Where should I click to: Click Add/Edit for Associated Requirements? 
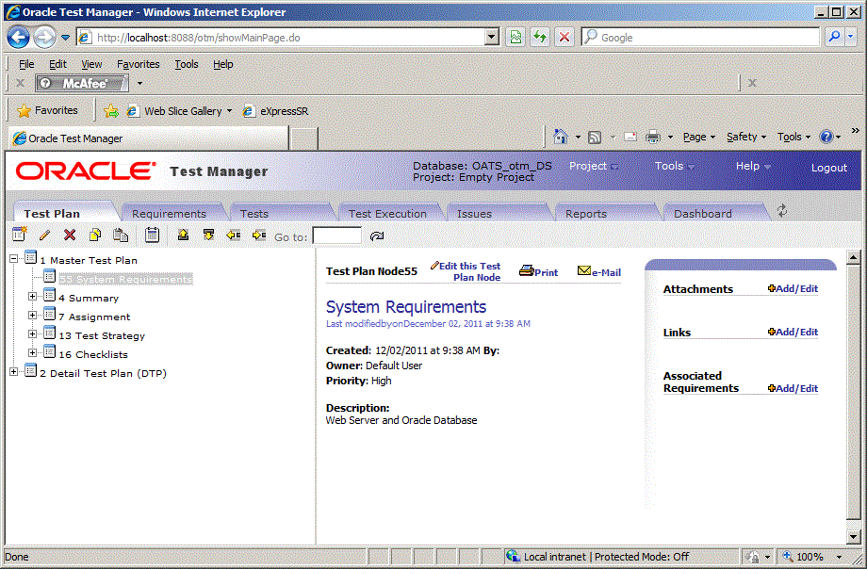[793, 388]
